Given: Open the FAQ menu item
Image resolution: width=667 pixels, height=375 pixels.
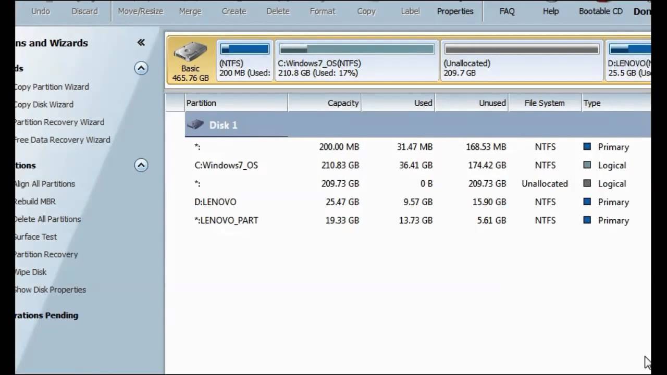Looking at the screenshot, I should [x=507, y=11].
